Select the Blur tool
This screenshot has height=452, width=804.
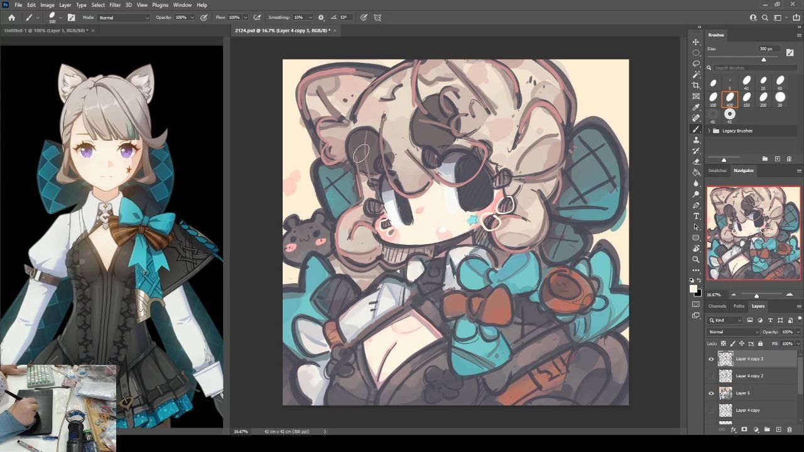point(696,183)
